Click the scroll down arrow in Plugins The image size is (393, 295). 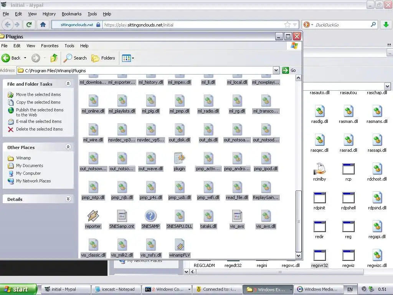click(298, 255)
